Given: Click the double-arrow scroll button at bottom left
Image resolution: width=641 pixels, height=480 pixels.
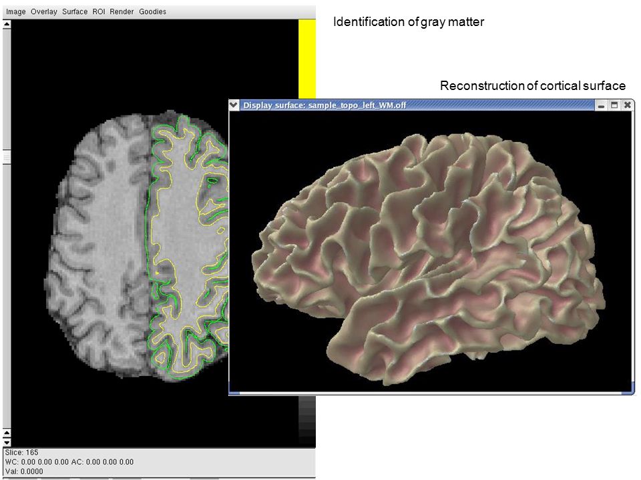Looking at the screenshot, I should click(x=7, y=433).
